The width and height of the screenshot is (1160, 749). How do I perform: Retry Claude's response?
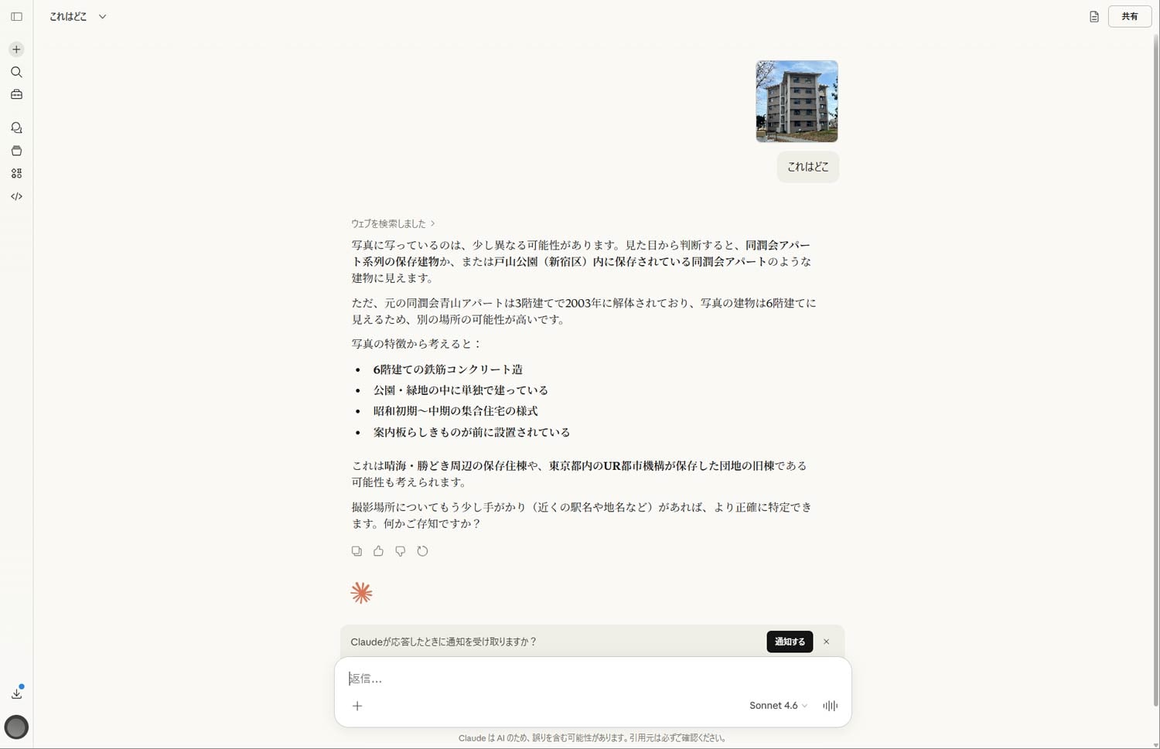(422, 550)
